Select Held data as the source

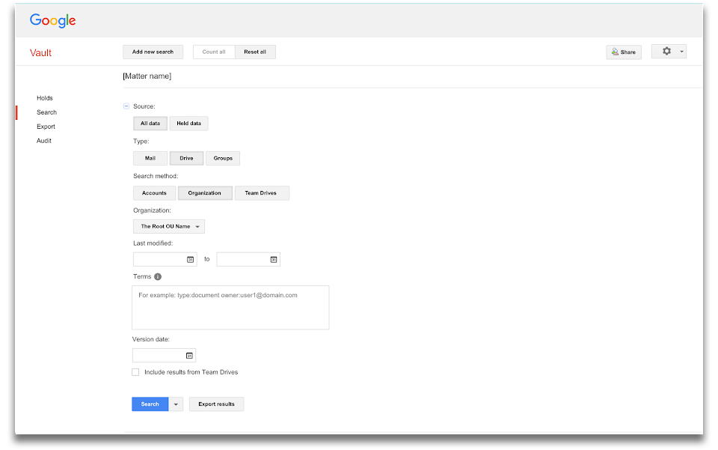pyautogui.click(x=188, y=123)
